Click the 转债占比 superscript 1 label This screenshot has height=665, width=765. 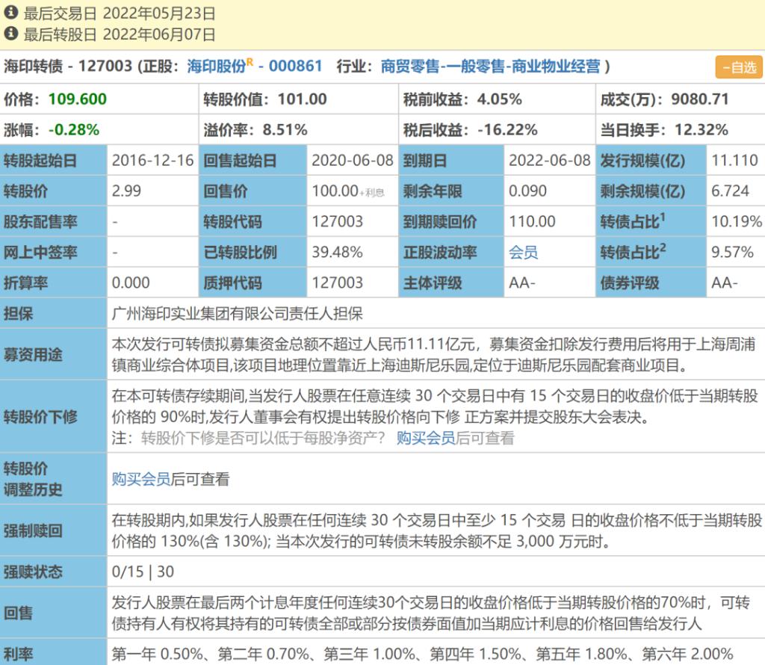633,222
